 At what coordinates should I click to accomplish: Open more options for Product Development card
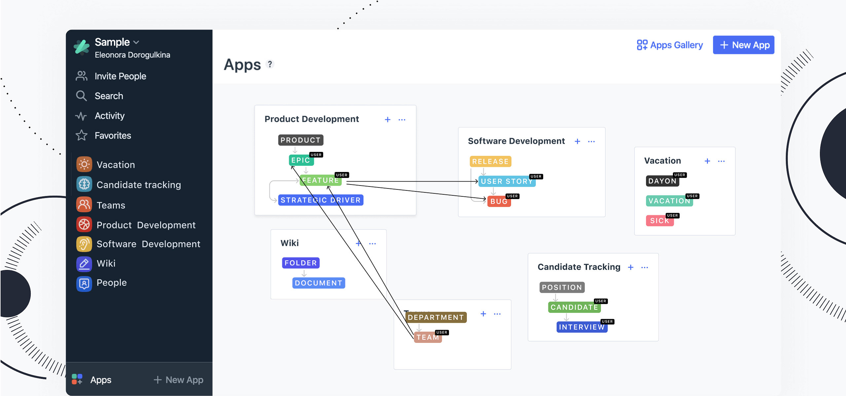pos(402,119)
